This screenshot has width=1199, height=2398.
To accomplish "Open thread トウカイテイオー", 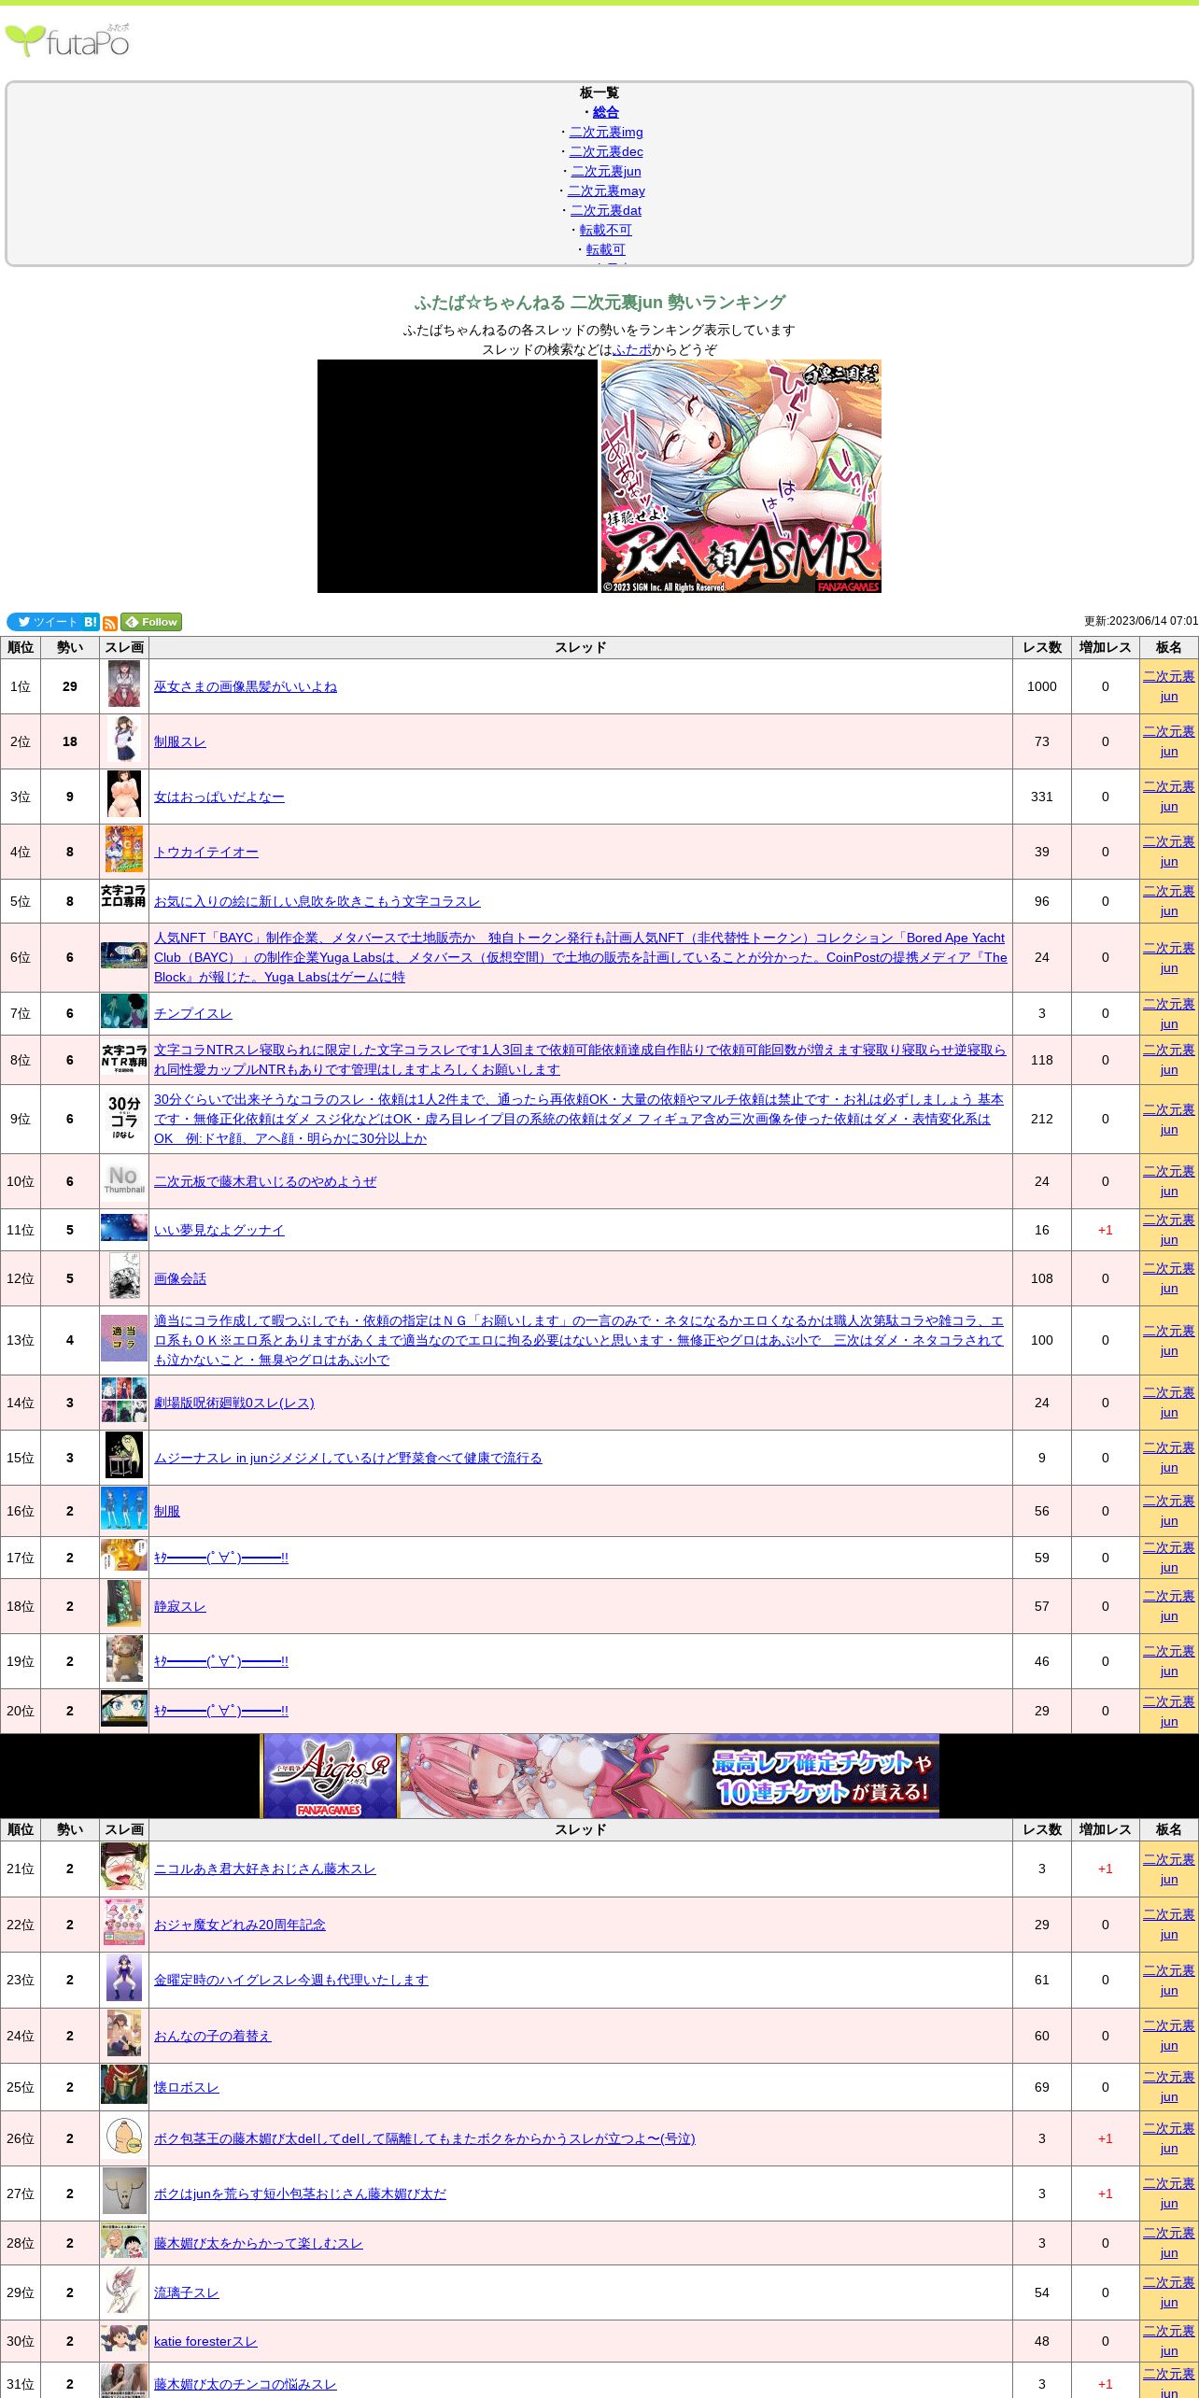I will 206,852.
